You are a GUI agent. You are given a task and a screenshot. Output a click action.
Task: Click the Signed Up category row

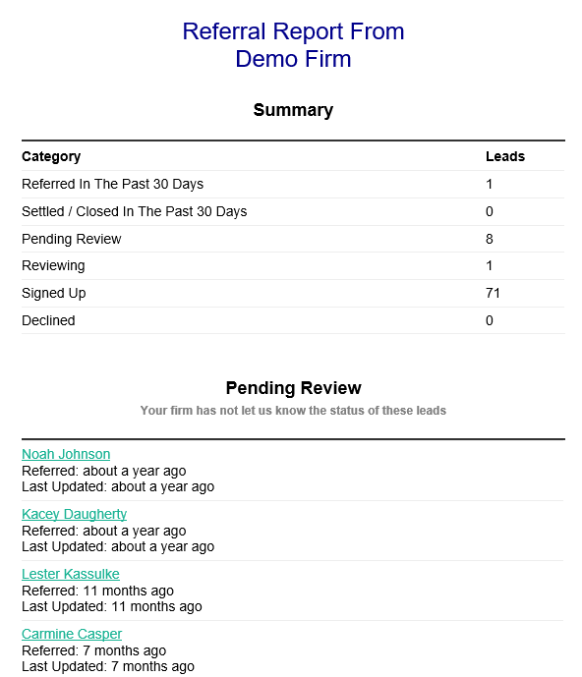[x=293, y=293]
